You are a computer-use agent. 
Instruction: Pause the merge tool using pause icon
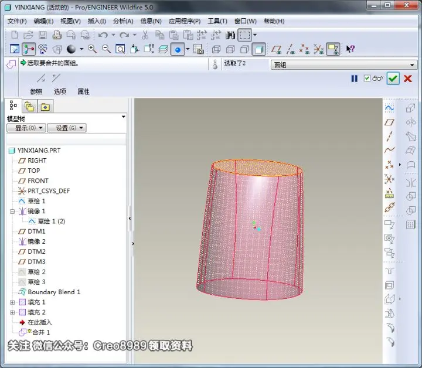[355, 79]
